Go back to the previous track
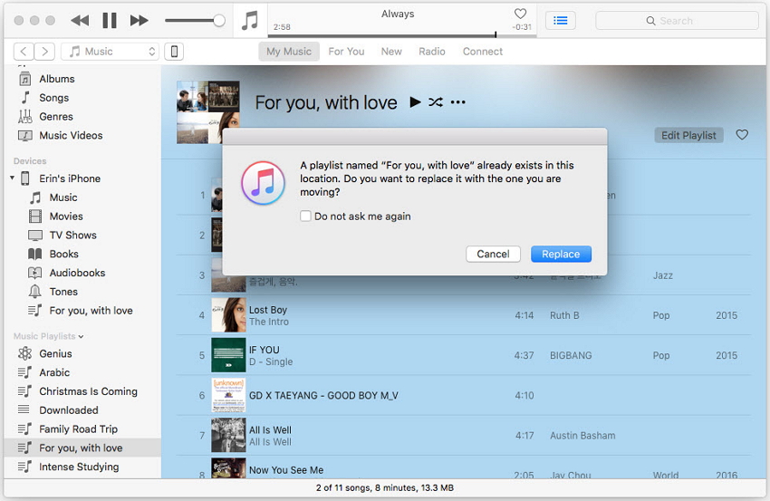The width and height of the screenshot is (770, 501). point(80,20)
